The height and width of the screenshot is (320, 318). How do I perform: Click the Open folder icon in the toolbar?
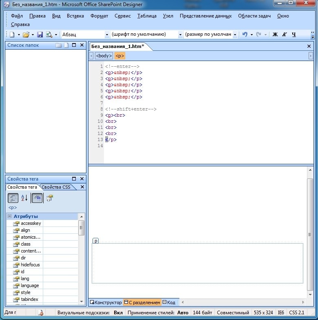[26, 35]
